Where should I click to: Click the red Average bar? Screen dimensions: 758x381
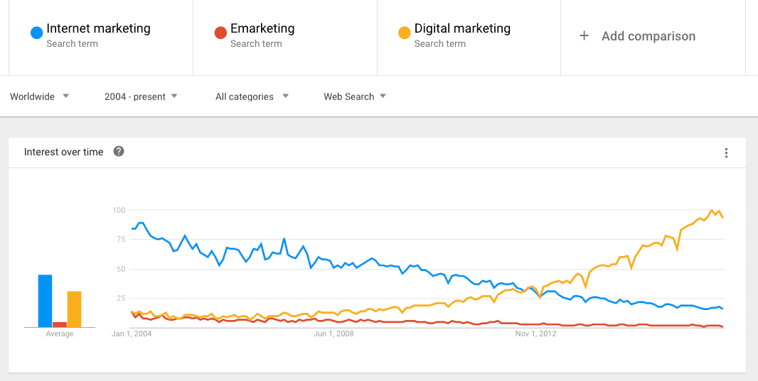[x=60, y=324]
